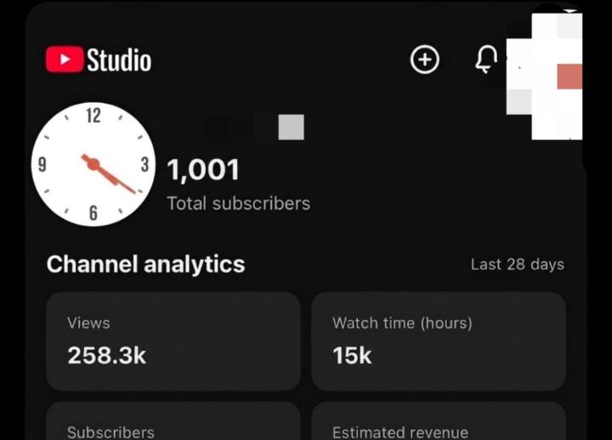Image resolution: width=612 pixels, height=440 pixels.
Task: Click the Studio wordmark text
Action: [x=119, y=59]
